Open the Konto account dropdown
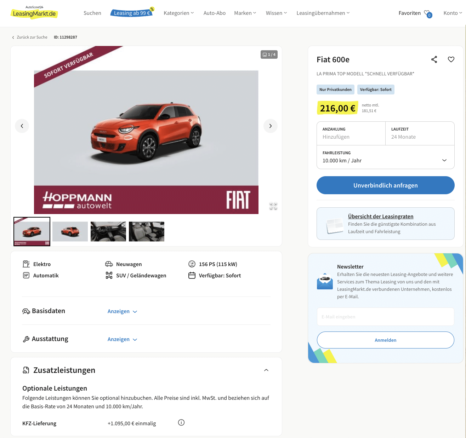466x438 pixels. click(x=453, y=13)
